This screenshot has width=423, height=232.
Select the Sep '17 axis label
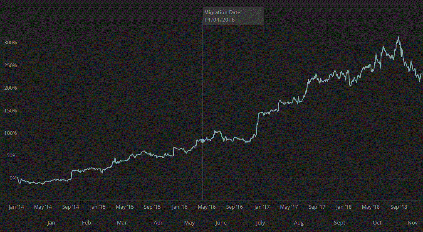[317, 207]
